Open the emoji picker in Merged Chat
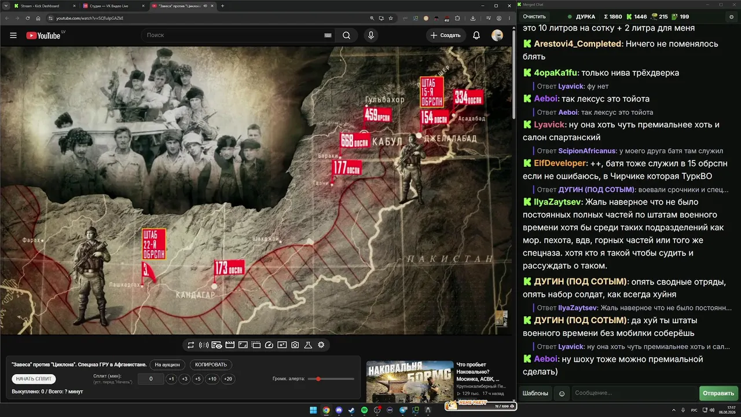The width and height of the screenshot is (741, 417). pos(562,393)
